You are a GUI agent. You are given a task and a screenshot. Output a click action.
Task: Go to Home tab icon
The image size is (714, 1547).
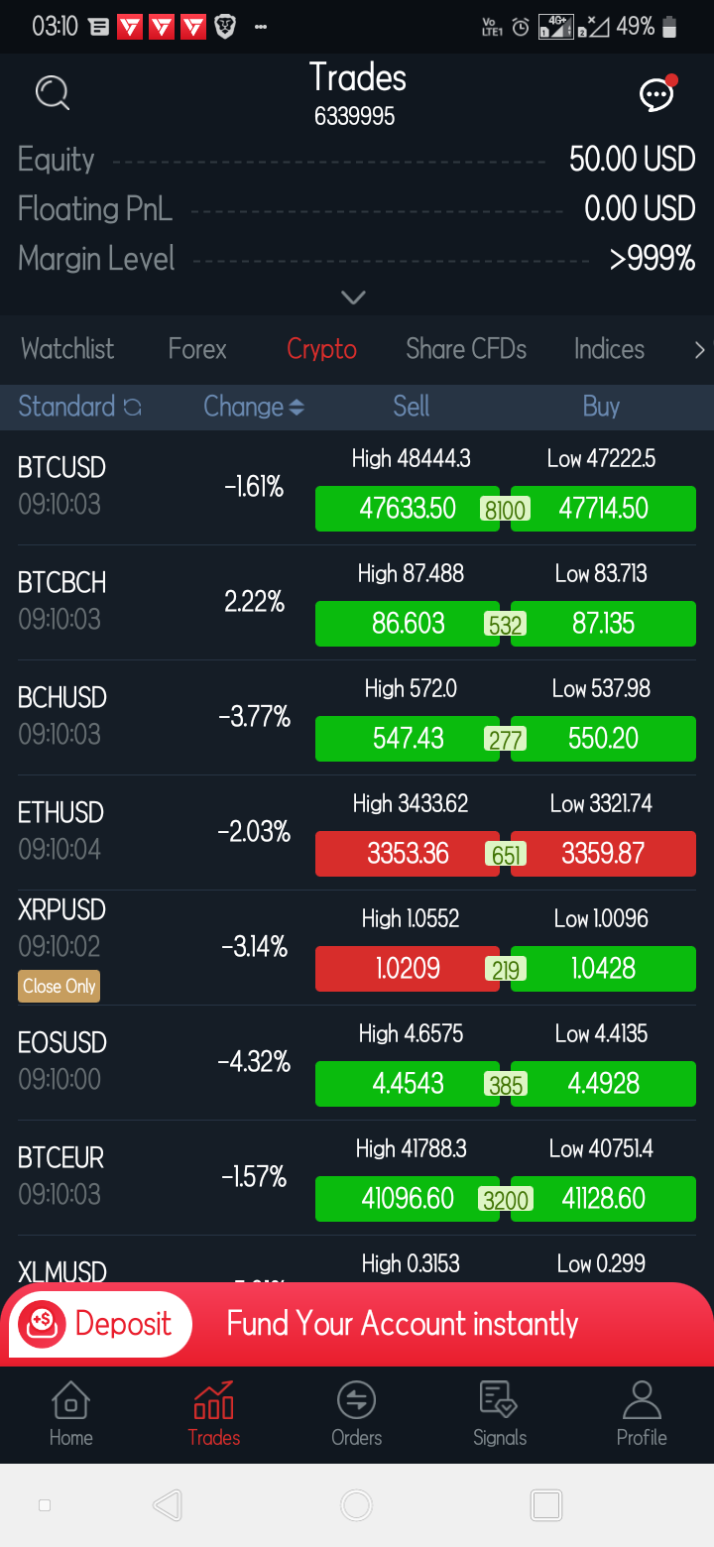click(70, 1401)
